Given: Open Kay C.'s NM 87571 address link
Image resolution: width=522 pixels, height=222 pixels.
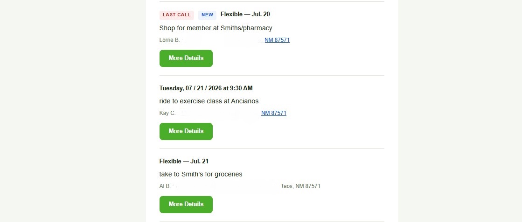Looking at the screenshot, I should (x=274, y=113).
